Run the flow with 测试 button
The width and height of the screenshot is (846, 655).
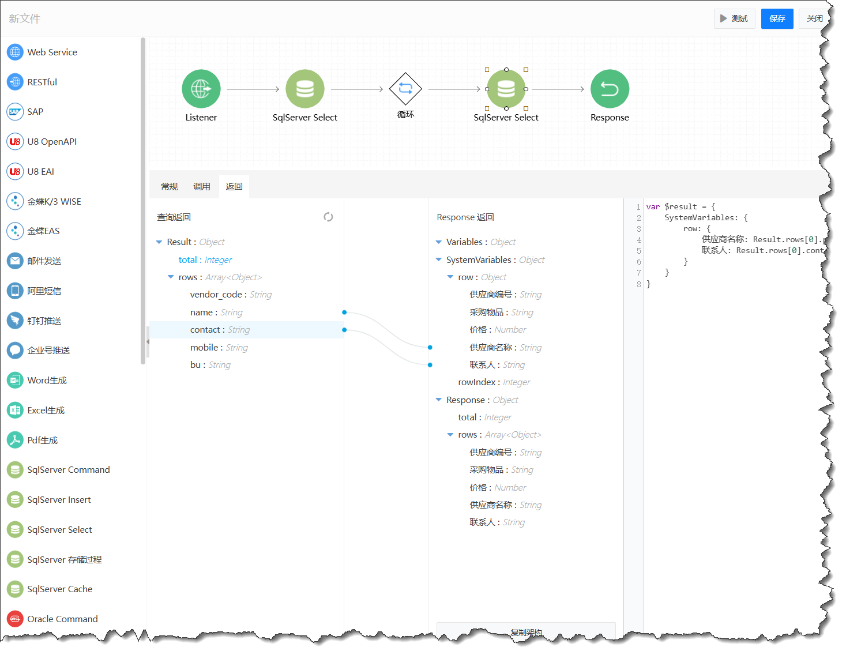(x=734, y=18)
